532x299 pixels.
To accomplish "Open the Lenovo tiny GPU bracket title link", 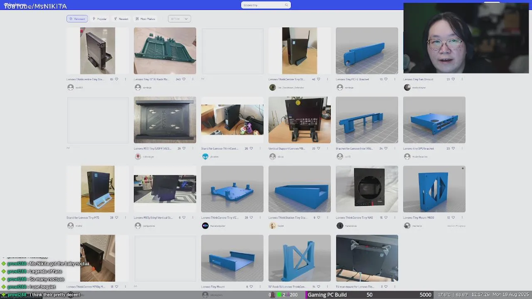I will pyautogui.click(x=419, y=148).
